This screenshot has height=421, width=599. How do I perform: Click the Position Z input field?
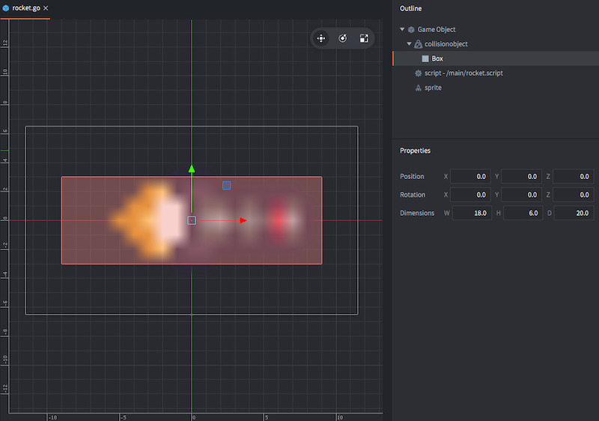[574, 177]
